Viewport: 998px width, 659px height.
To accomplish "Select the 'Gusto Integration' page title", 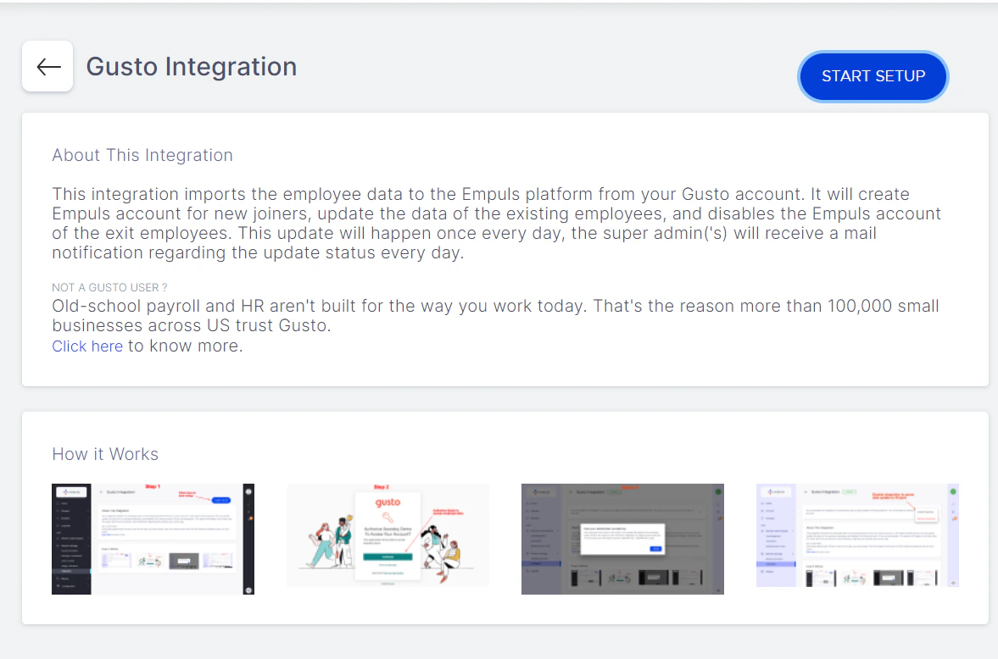I will (192, 67).
